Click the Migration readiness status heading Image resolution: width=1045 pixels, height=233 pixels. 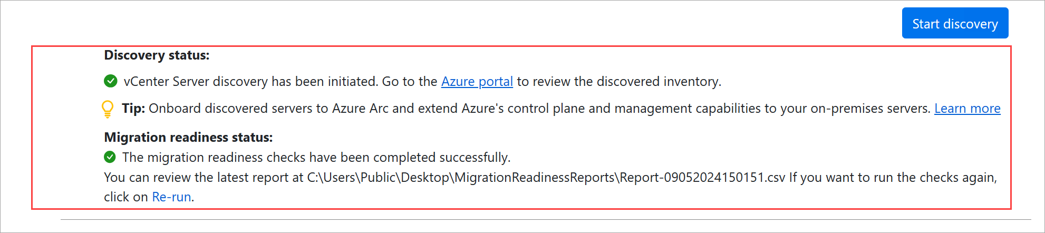coord(188,138)
